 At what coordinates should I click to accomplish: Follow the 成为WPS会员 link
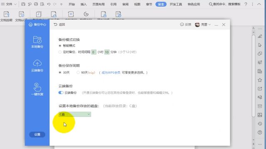coord(111,73)
